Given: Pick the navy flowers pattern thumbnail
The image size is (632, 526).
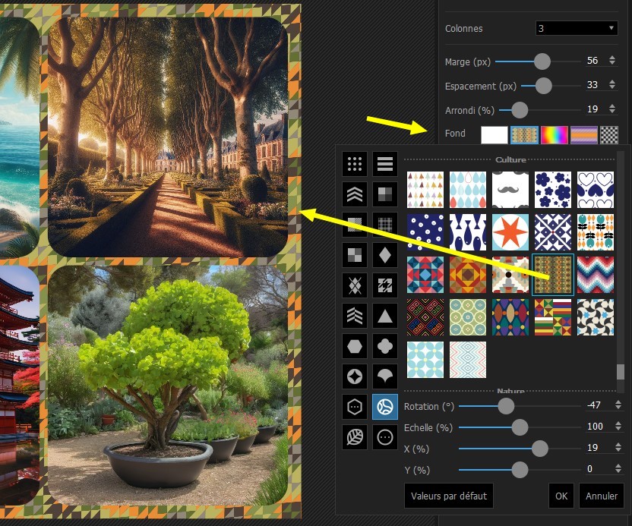Looking at the screenshot, I should 553,190.
